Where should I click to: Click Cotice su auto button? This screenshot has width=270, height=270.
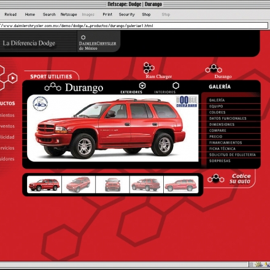click(x=240, y=179)
